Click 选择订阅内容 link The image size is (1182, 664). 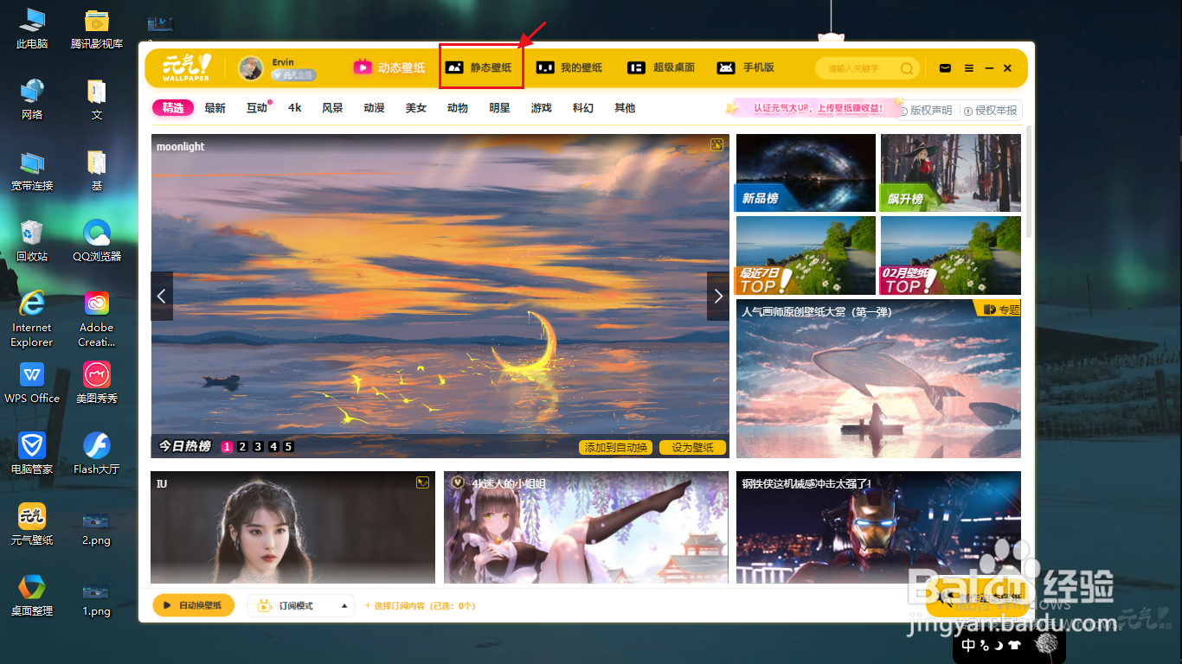pyautogui.click(x=421, y=606)
